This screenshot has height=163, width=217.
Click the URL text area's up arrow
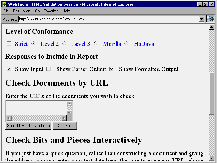coord(70,104)
